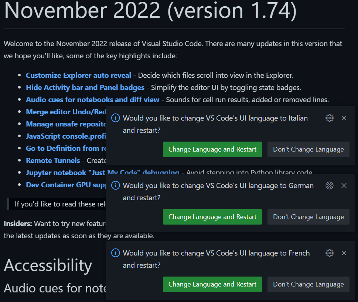Click the info icon on the German notification
This screenshot has width=358, height=302.
(x=115, y=185)
